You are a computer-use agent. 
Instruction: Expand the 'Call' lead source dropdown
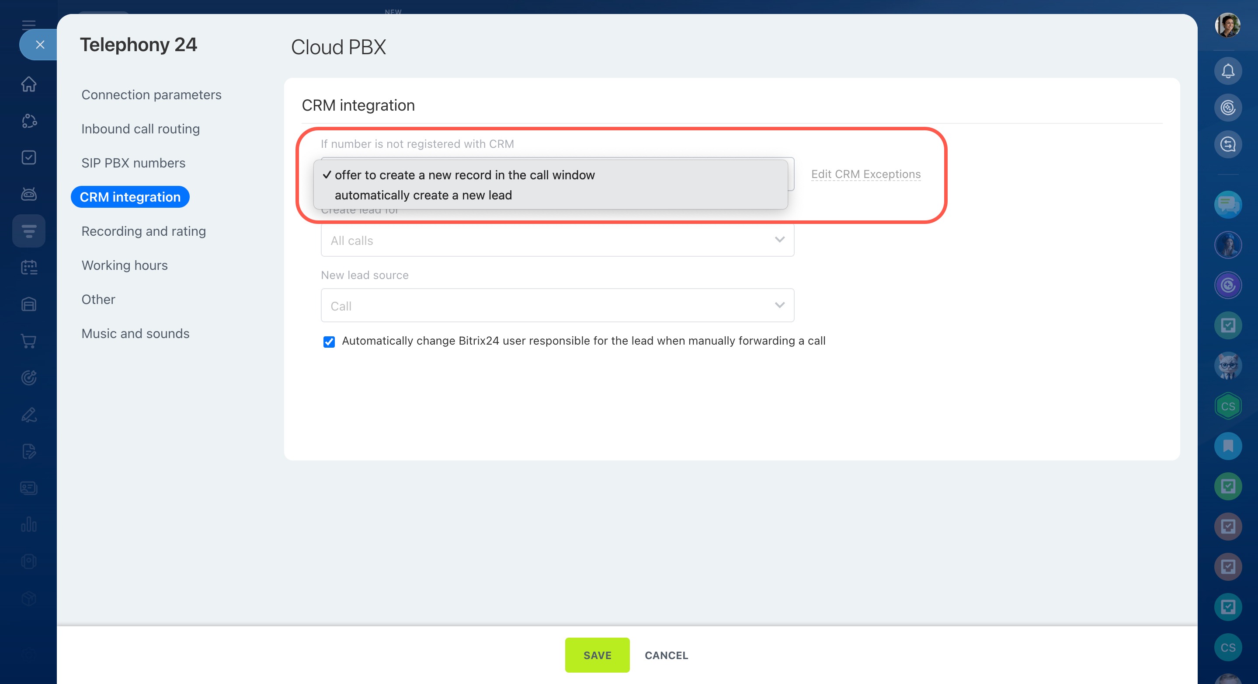[x=557, y=306]
